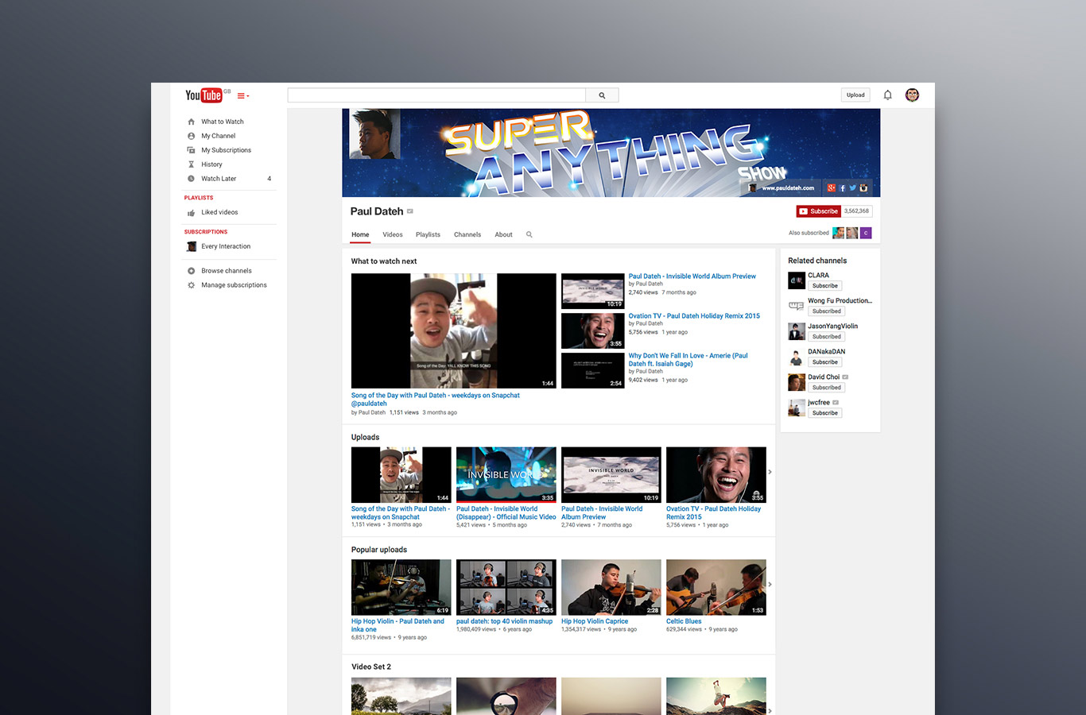Switch to the About tab

point(503,234)
